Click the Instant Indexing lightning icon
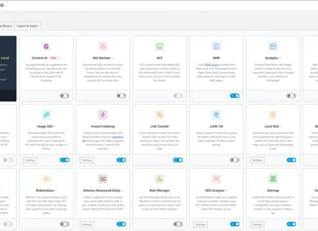This screenshot has height=231, width=318. click(x=103, y=115)
